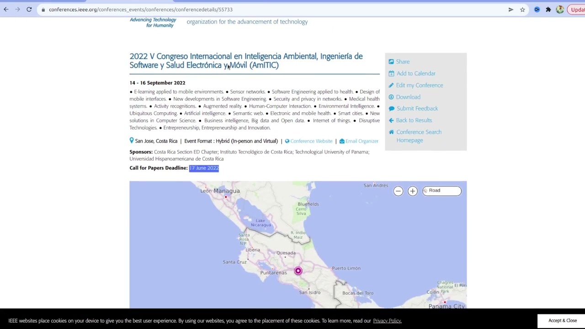Image resolution: width=585 pixels, height=329 pixels.
Task: Open the Share link
Action: pyautogui.click(x=403, y=62)
